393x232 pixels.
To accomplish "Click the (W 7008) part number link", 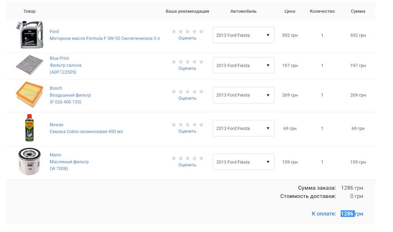I will 59,169.
